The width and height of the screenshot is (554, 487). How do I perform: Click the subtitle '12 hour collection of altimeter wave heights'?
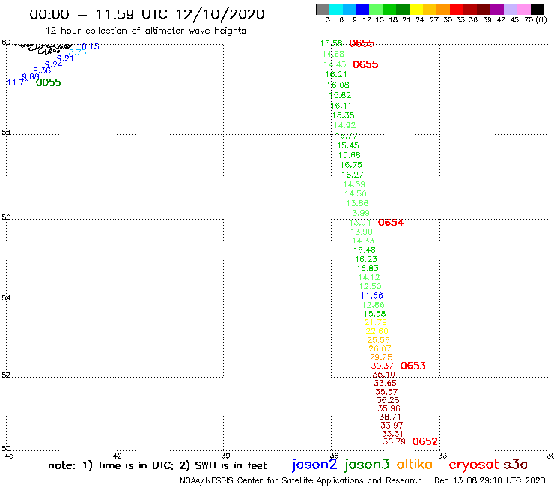tap(145, 31)
